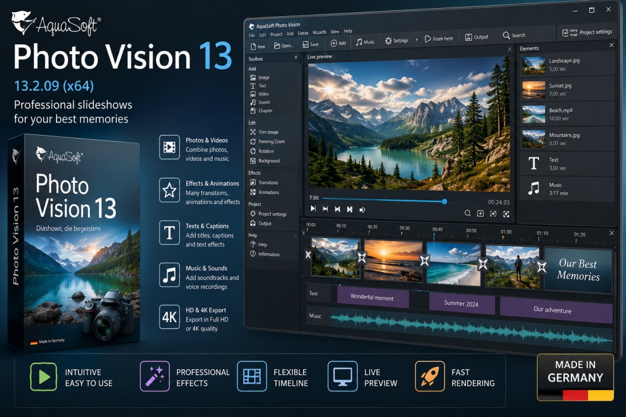Select Text in the Toolbox Add section
The width and height of the screenshot is (626, 417).
tap(259, 86)
